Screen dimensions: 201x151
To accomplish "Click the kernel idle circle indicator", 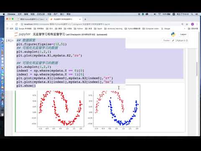I will point(187,41).
